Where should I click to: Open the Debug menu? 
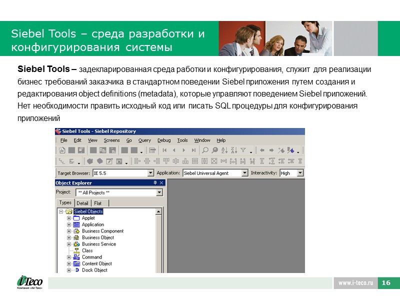point(164,140)
